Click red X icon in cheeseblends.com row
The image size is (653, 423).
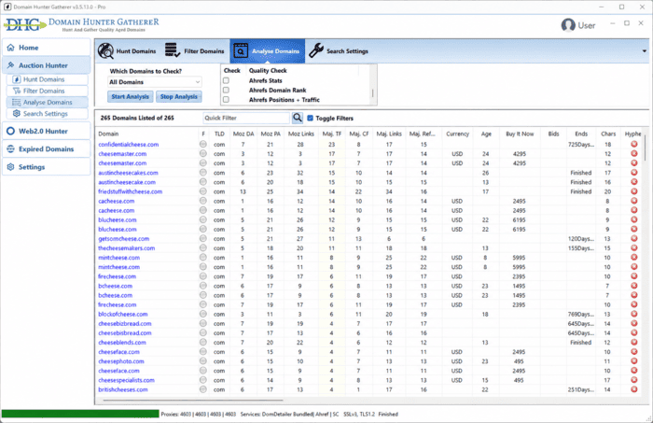point(633,342)
